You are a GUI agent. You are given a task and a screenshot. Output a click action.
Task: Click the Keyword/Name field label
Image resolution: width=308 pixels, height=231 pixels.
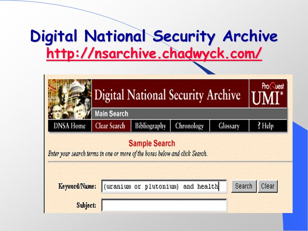point(77,186)
